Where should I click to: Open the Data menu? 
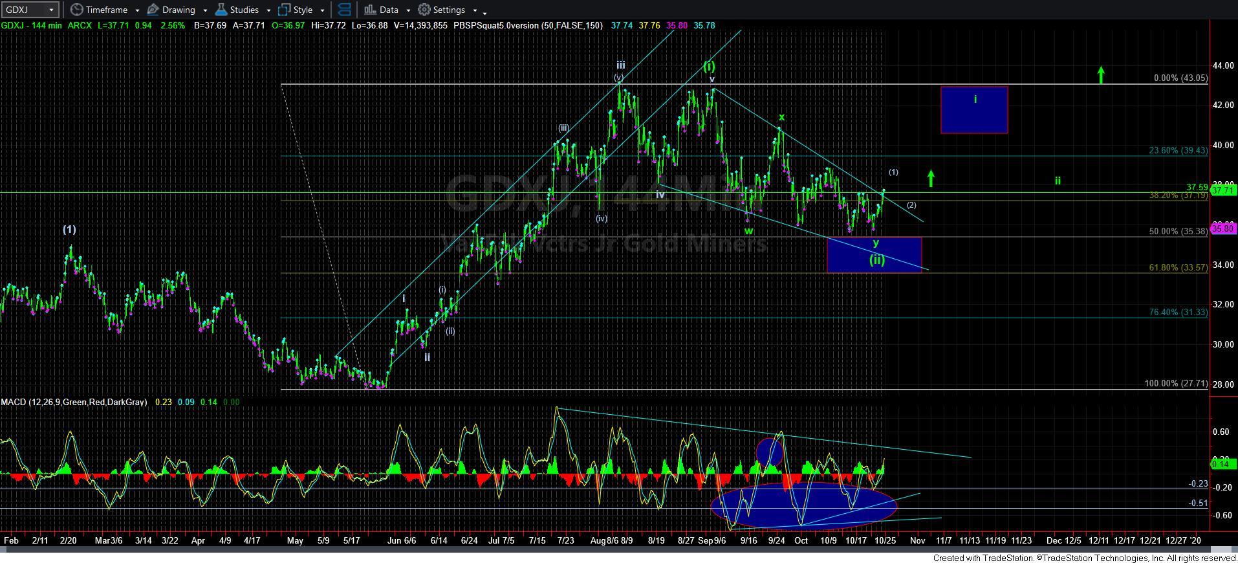[389, 10]
